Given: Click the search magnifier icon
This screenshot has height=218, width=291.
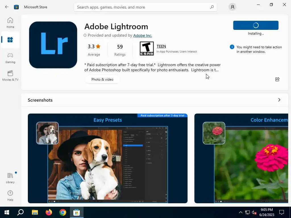Looking at the screenshot, I should click(x=212, y=7).
